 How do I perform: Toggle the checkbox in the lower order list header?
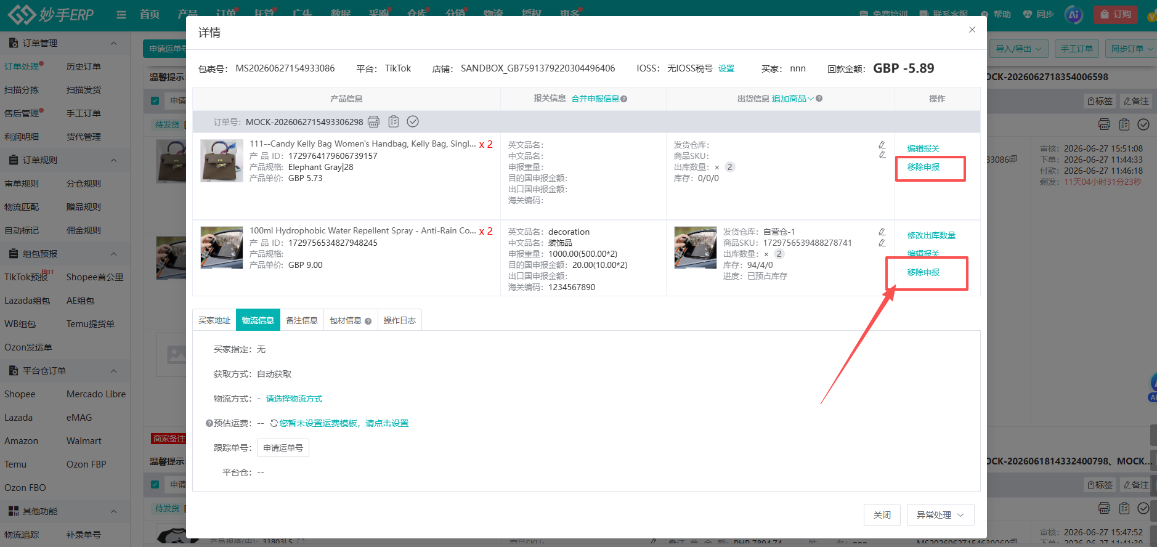(x=155, y=484)
